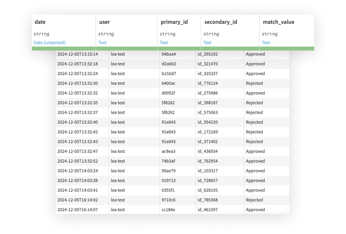Click primary_id cell 0355f1

[x=168, y=190]
